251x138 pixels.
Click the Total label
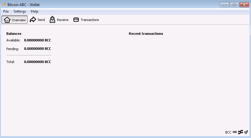point(10,62)
